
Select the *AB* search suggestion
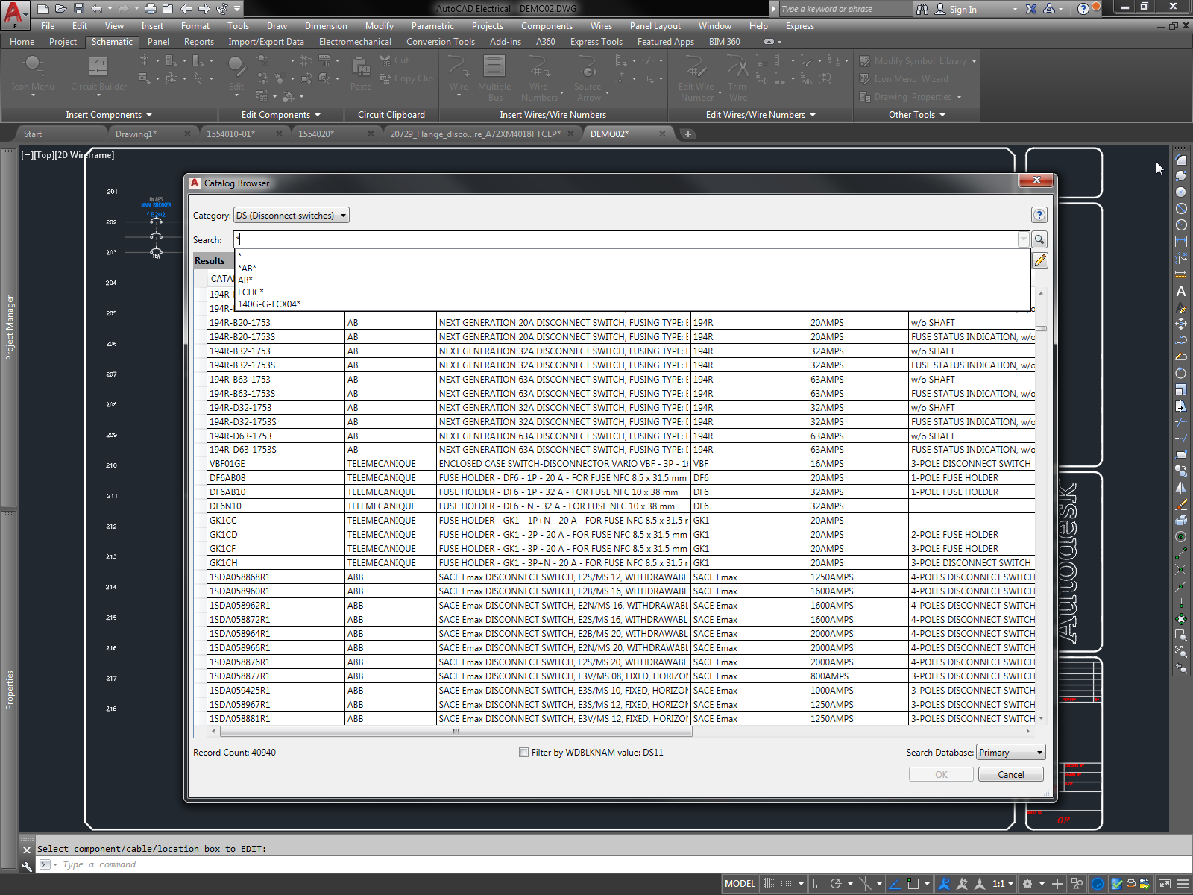coord(249,267)
